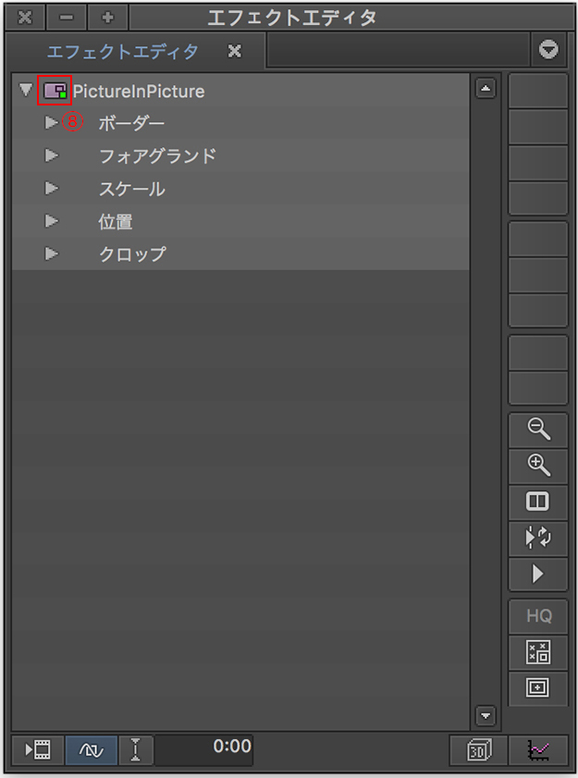578x778 pixels.
Task: Expand the スケール parameter group
Action: click(x=52, y=189)
